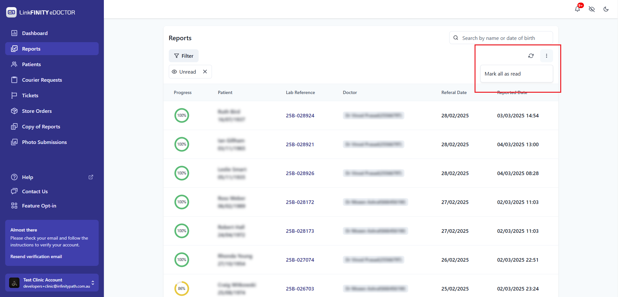Switch to dark mode via moon icon
618x297 pixels.
(606, 9)
